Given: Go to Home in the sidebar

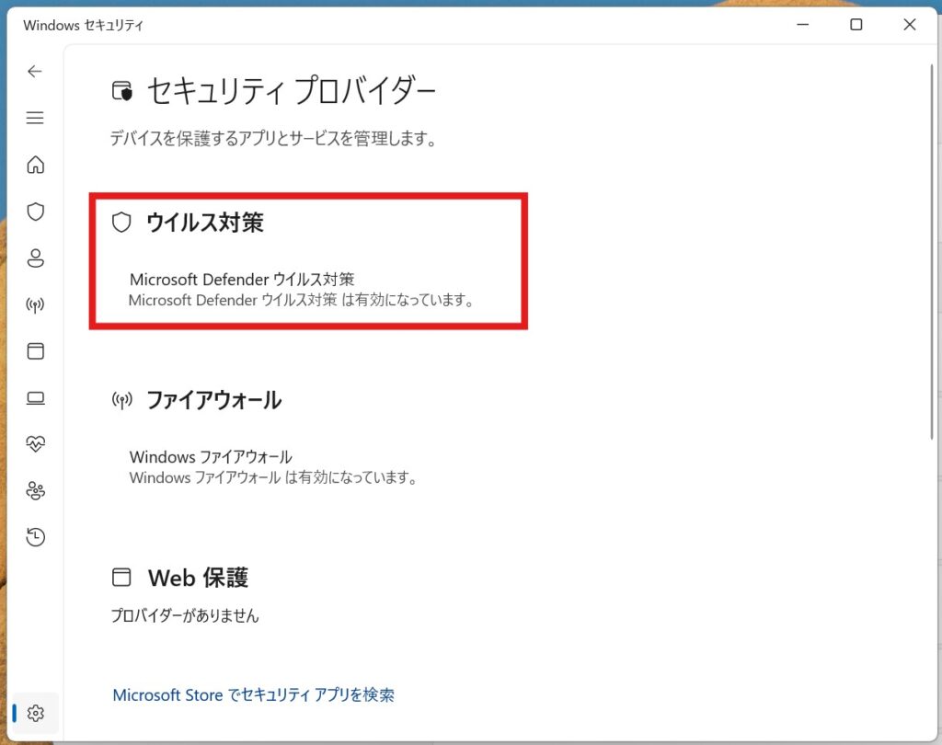Looking at the screenshot, I should point(35,166).
